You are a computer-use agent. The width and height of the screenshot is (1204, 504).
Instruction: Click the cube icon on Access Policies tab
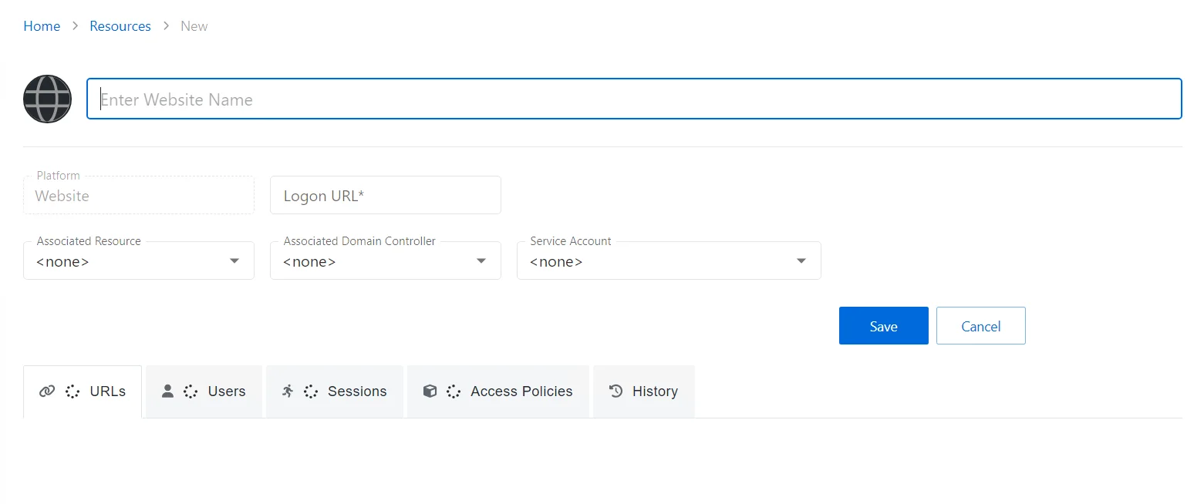click(x=430, y=391)
